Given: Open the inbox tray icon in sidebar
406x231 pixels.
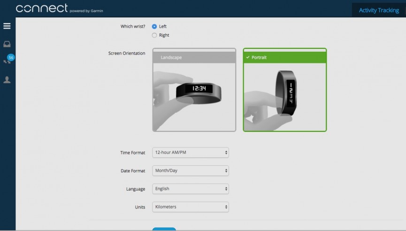Looking at the screenshot, I should [x=7, y=44].
